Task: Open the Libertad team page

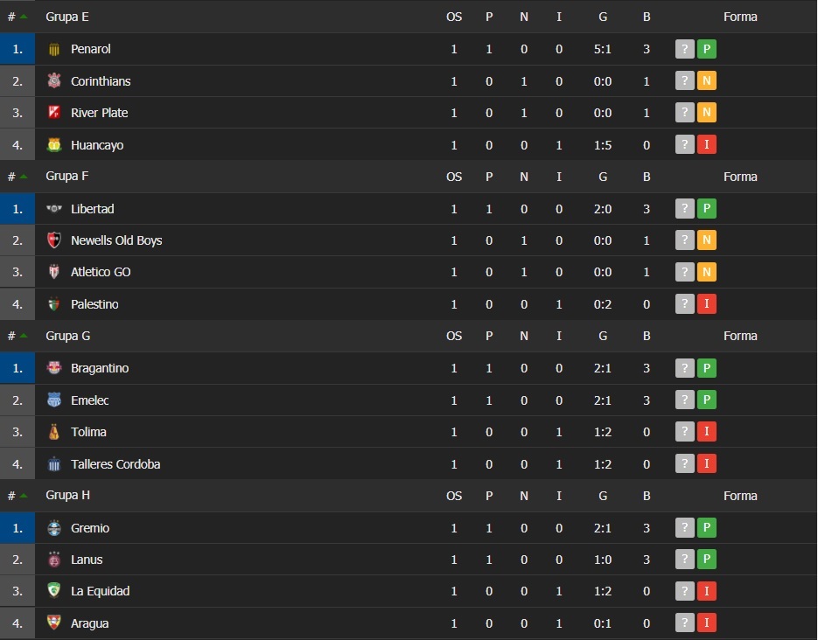Action: (x=93, y=209)
